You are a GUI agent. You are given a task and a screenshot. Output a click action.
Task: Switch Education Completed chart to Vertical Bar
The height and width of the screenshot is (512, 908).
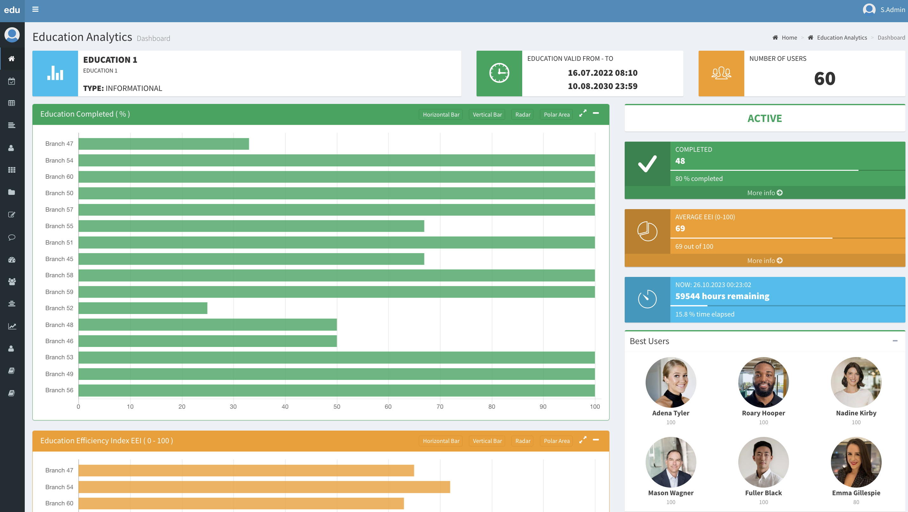[487, 114]
